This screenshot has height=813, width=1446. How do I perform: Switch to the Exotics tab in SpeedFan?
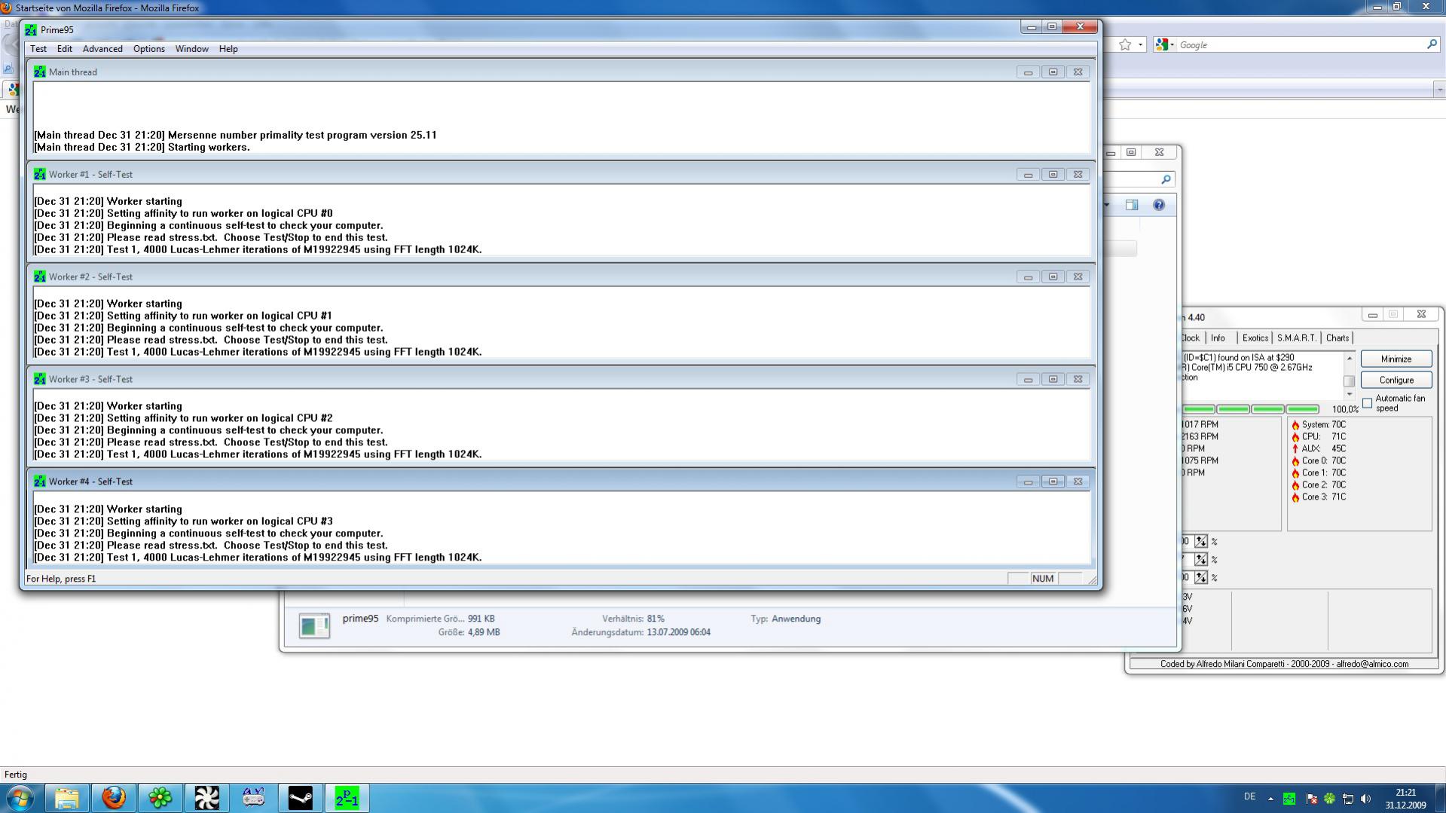(x=1255, y=338)
